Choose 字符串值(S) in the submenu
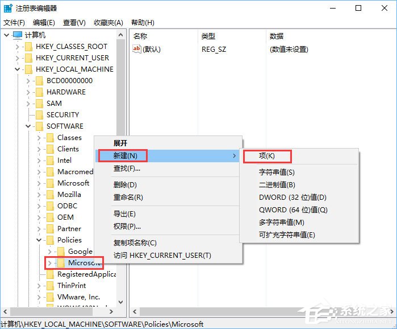Screen dimensions: 397x329 [299, 172]
